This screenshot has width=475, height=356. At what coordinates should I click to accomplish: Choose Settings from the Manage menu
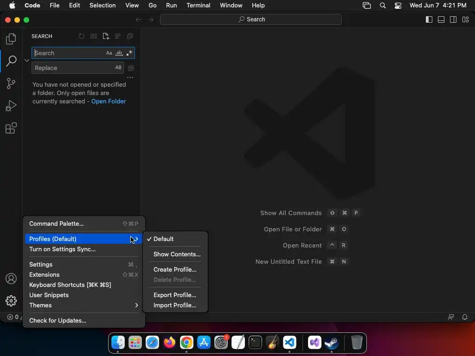coord(83,264)
